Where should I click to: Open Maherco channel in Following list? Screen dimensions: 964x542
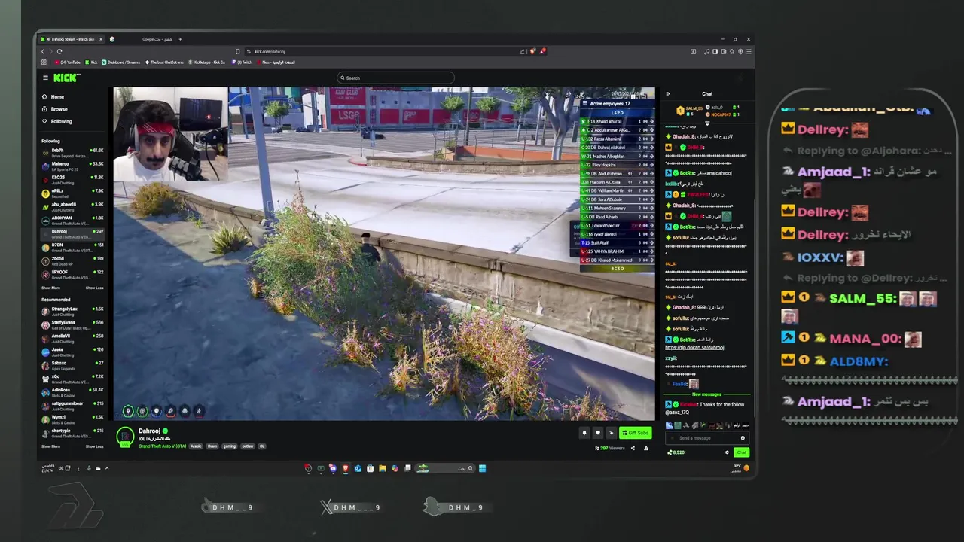tap(72, 166)
